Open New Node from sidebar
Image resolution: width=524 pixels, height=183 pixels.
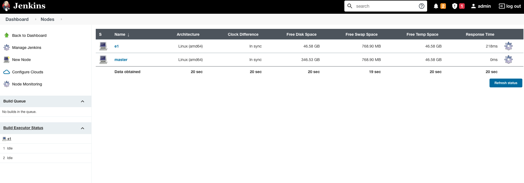tap(21, 60)
